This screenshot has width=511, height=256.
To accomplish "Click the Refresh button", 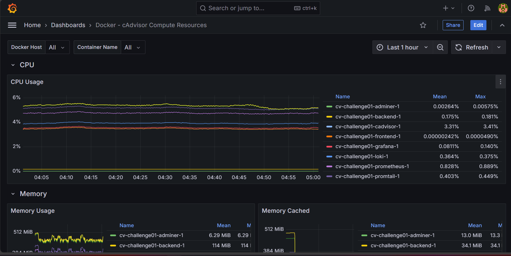I will (x=472, y=47).
